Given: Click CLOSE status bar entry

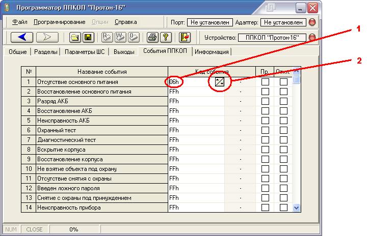Looking at the screenshot, I should click(x=35, y=229).
